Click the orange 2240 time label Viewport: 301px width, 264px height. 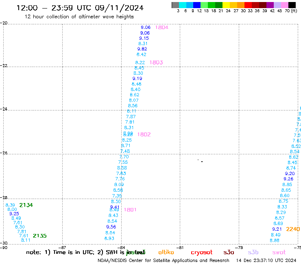click(293, 229)
